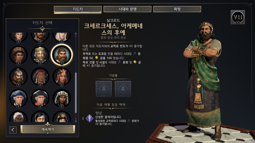The height and width of the screenshot is (143, 255).
Task: Pick the leader with blue tricorn hat
Action: [18, 98]
